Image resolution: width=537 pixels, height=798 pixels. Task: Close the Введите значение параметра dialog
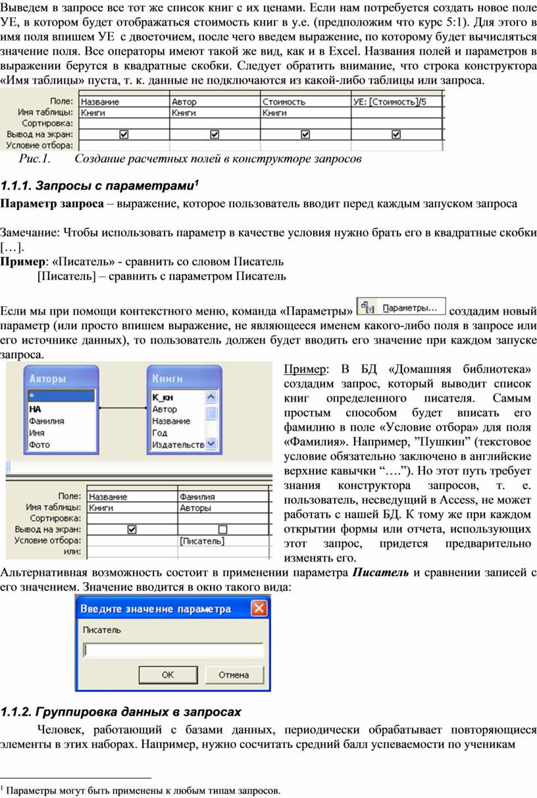[x=260, y=608]
